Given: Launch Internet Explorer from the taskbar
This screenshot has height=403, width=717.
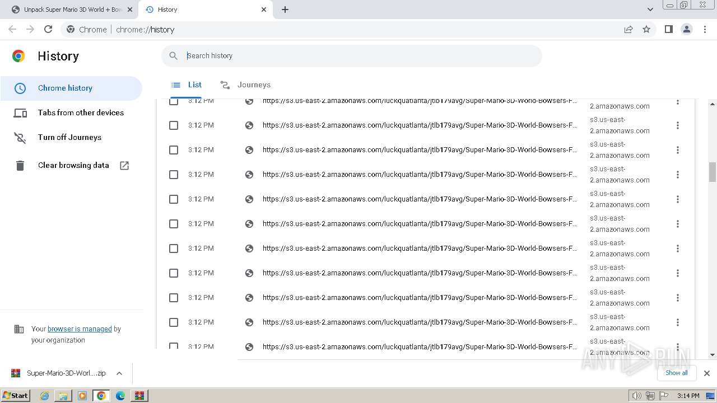Looking at the screenshot, I should [45, 396].
